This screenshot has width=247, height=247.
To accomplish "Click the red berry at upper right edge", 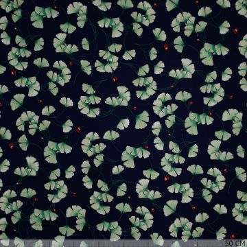I will 236,30.
